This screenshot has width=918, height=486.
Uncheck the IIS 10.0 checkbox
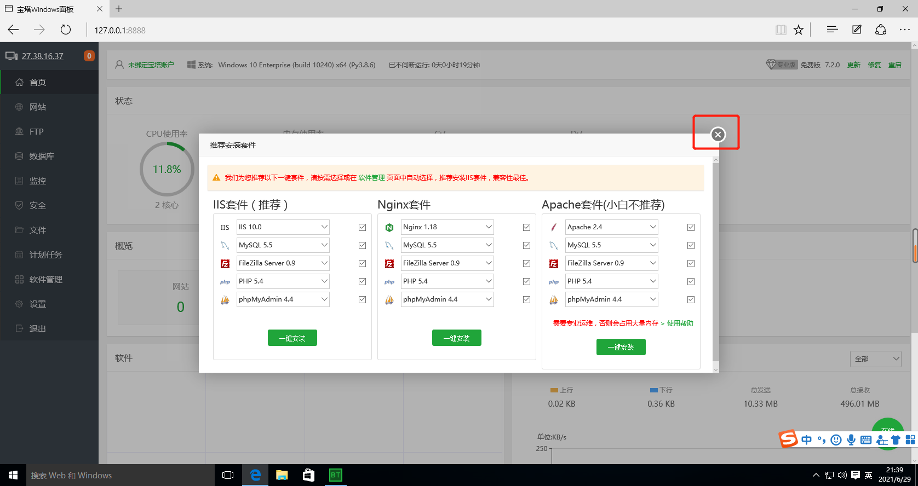point(362,227)
